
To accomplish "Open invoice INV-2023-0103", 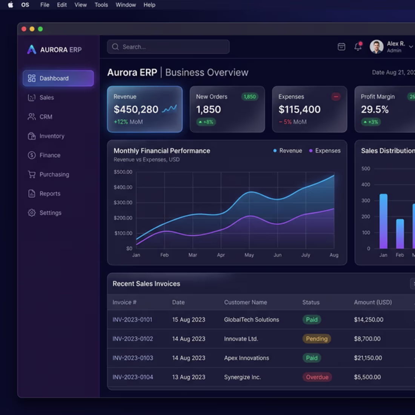I will tap(132, 358).
